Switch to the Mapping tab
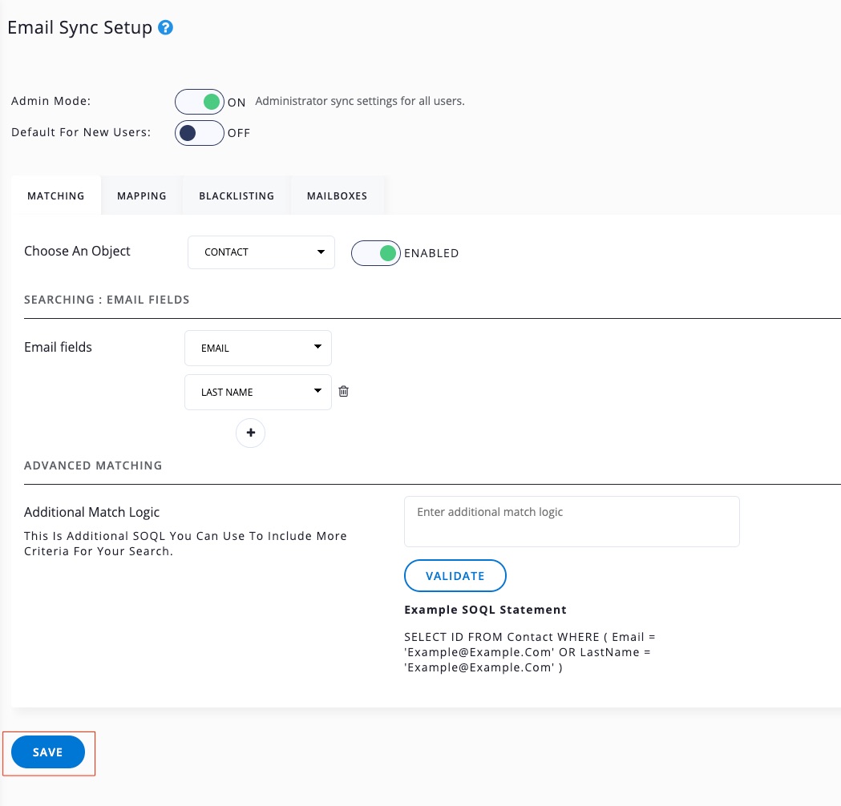Viewport: 841px width, 806px height. point(142,195)
